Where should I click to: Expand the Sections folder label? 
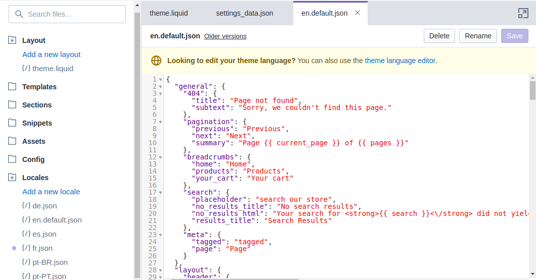(x=37, y=105)
